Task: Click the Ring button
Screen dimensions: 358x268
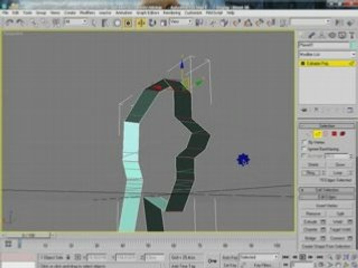Action: pos(311,173)
